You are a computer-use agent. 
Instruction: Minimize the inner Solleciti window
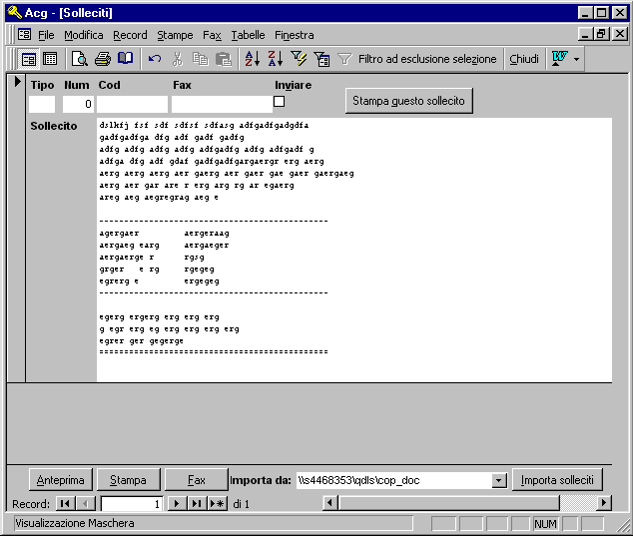click(x=585, y=34)
